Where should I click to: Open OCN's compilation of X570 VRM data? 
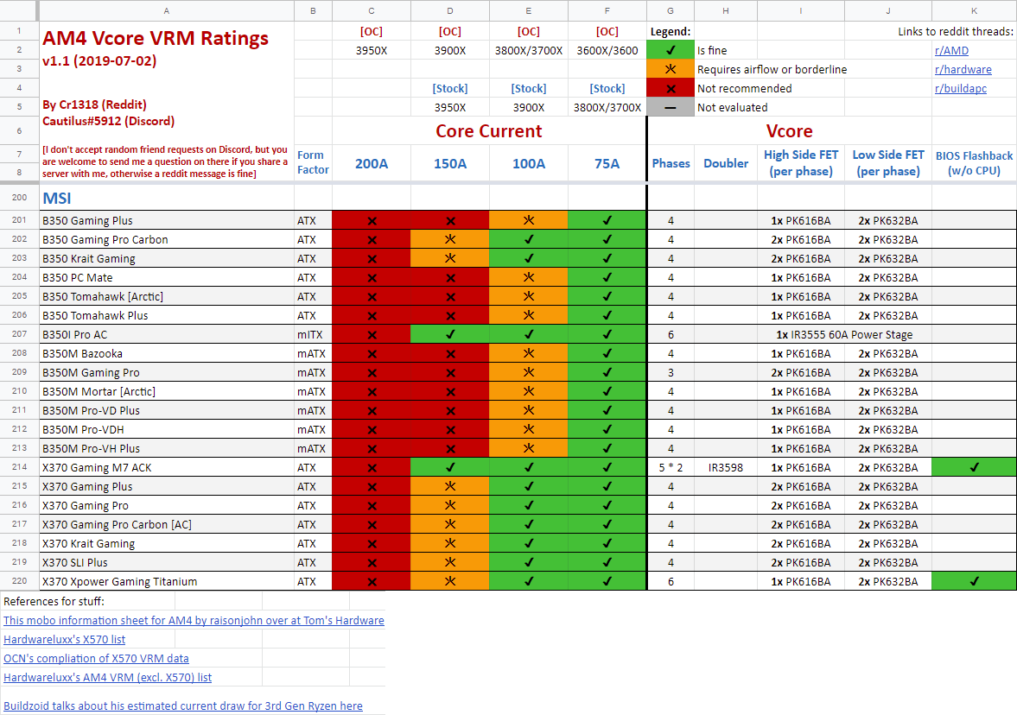(96, 658)
